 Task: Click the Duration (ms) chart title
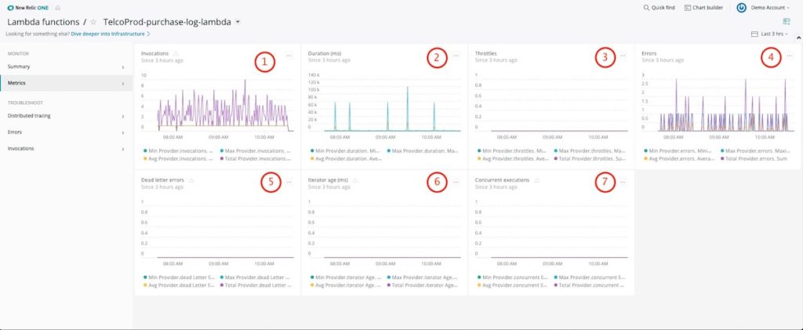[x=325, y=53]
